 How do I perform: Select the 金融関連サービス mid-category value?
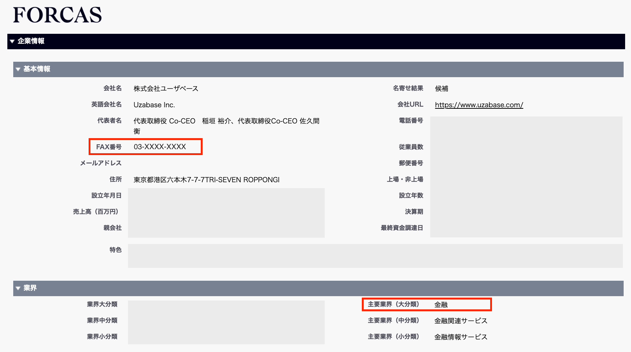point(461,321)
